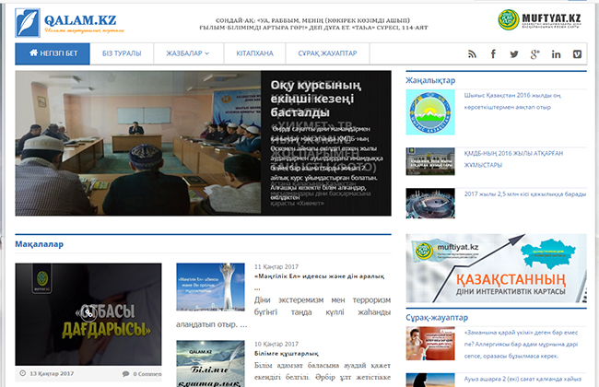
Task: Open the slider headline Оқу курсының екінші кезеңі басталды
Action: [315, 99]
